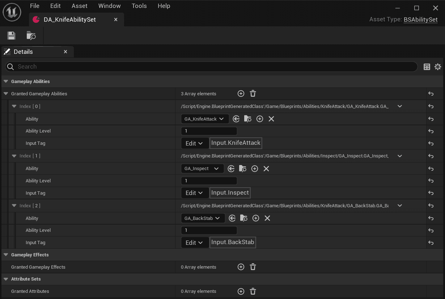Open the BSAbilitySet asset type link

(x=421, y=19)
